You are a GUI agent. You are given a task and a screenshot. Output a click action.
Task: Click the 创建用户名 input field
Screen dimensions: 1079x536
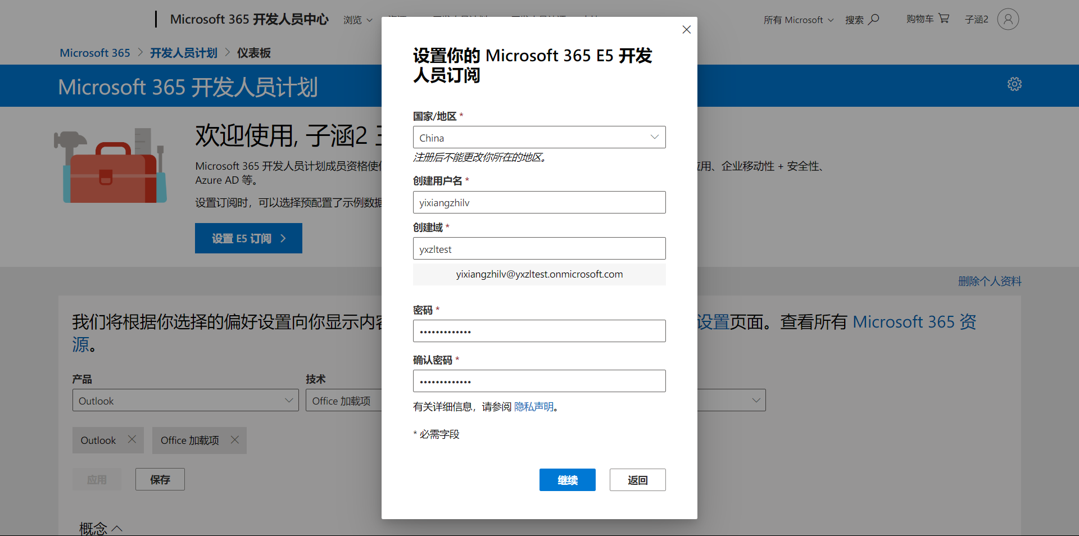[539, 203]
